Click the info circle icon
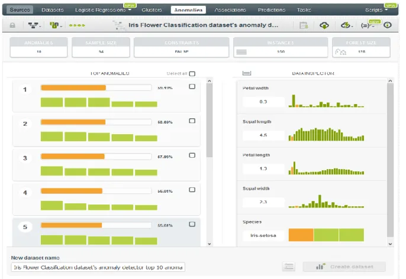The width and height of the screenshot is (406, 279). (x=387, y=25)
